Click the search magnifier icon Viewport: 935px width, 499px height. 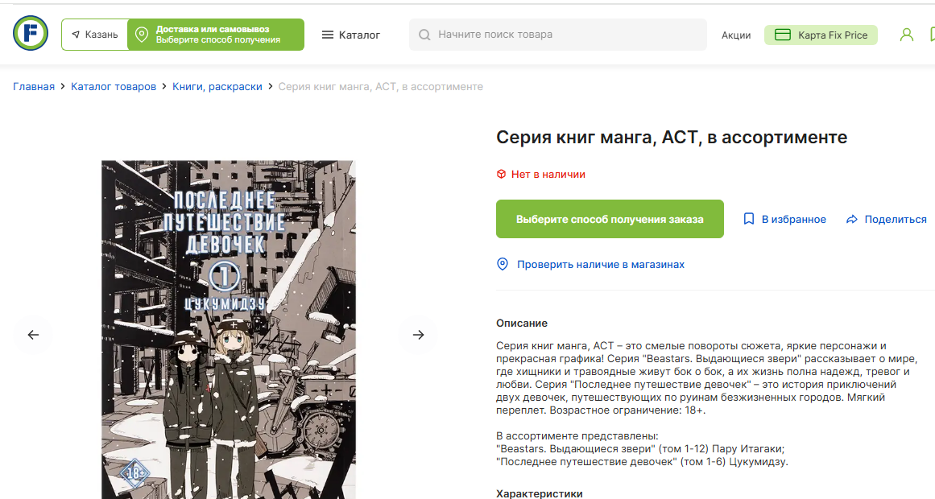(x=424, y=35)
